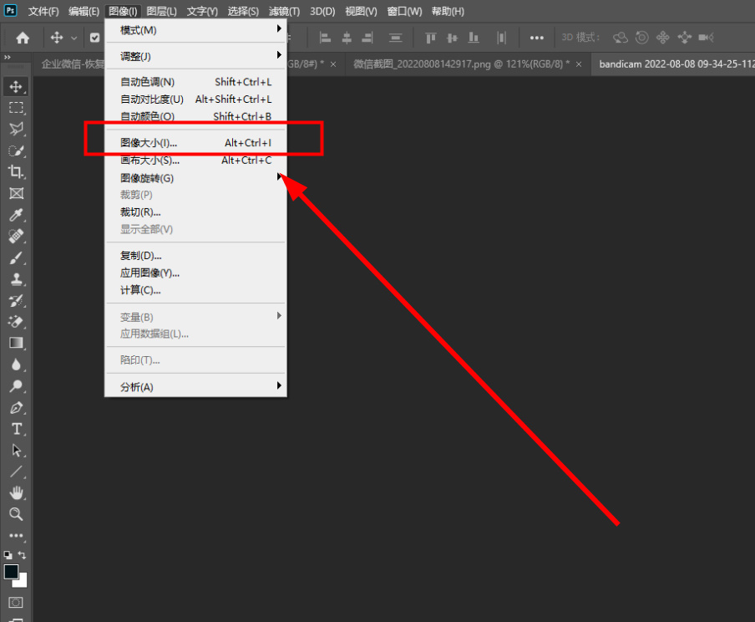Activate the Hand tool

[16, 492]
